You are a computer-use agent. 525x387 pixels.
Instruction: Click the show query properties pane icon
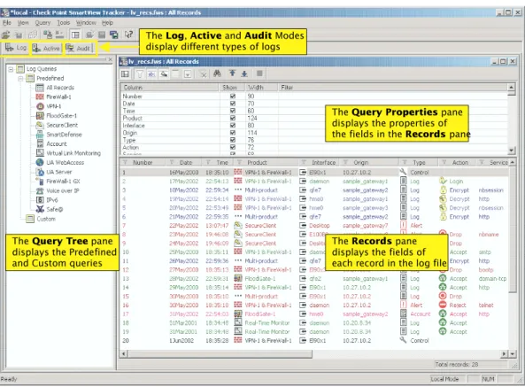click(125, 74)
